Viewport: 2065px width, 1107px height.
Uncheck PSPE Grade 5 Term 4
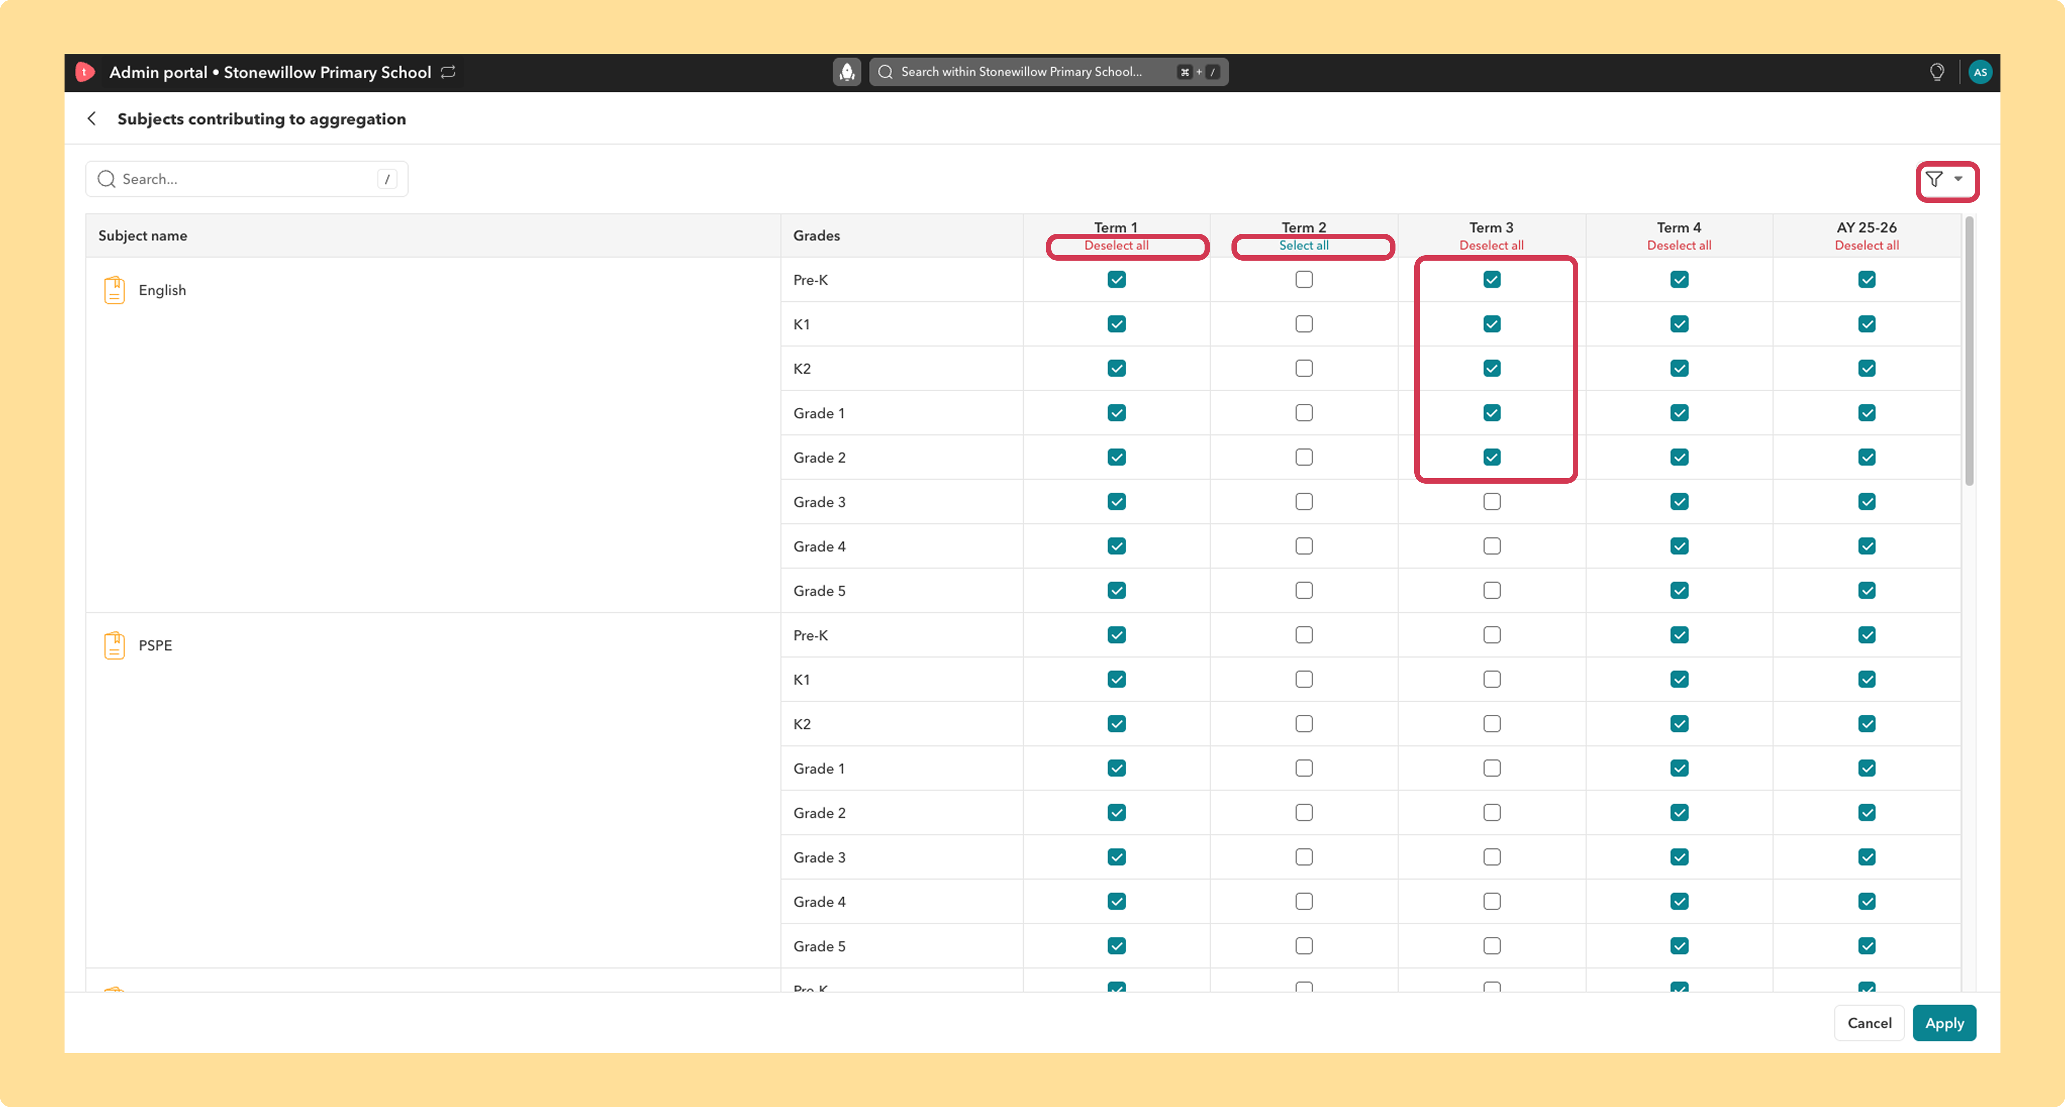click(x=1679, y=946)
